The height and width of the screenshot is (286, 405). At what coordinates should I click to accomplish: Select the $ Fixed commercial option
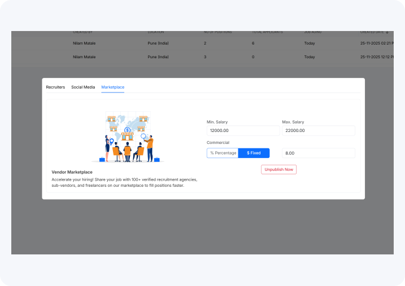click(254, 153)
